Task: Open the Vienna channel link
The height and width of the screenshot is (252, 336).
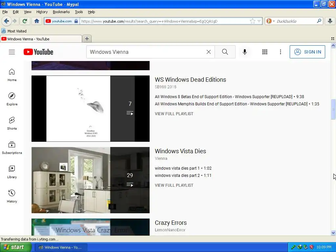Action: click(161, 158)
